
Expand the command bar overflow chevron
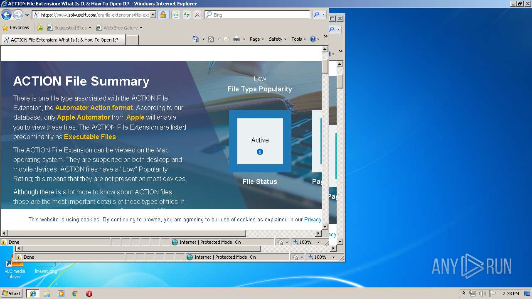(x=326, y=37)
